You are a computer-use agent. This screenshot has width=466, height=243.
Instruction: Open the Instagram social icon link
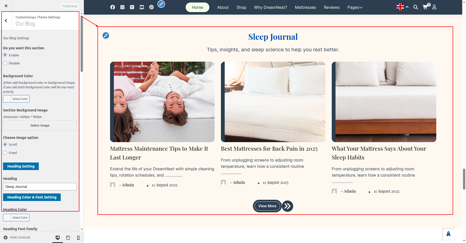click(x=122, y=7)
